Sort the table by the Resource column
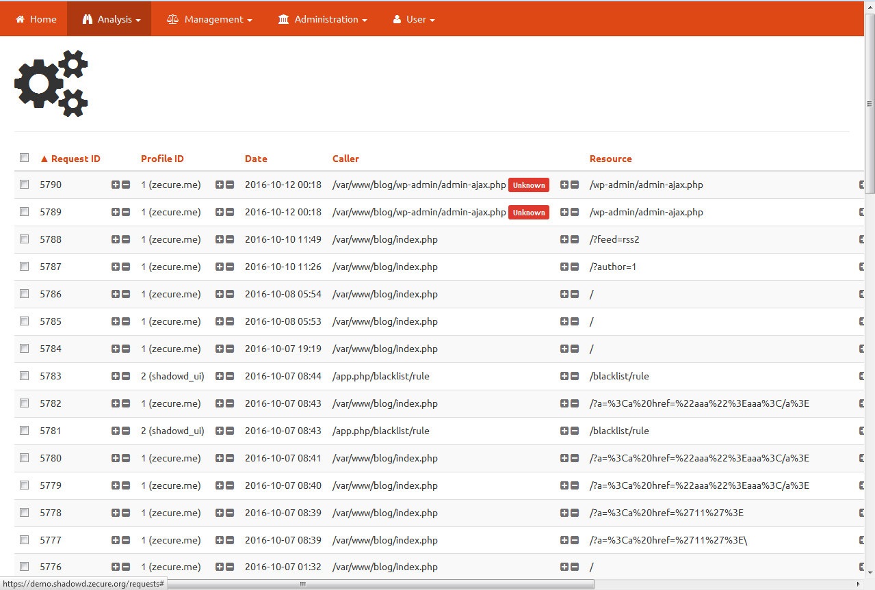875x590 pixels. pyautogui.click(x=610, y=159)
